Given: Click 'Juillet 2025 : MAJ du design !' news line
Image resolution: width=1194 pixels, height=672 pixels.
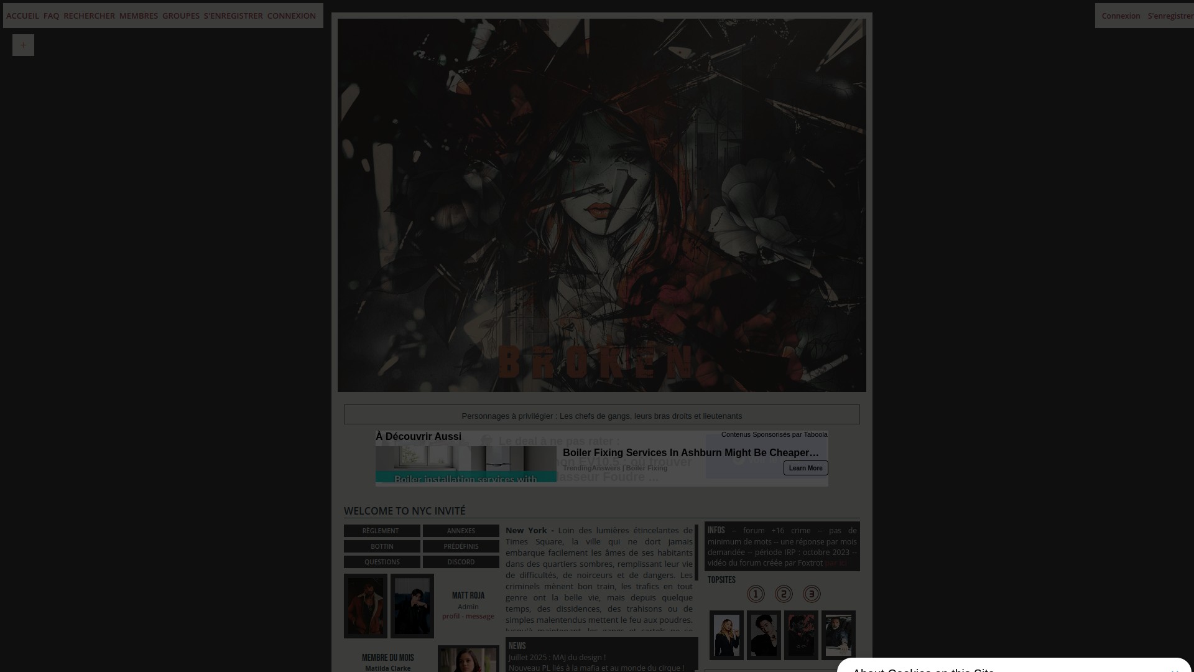Looking at the screenshot, I should pyautogui.click(x=557, y=657).
